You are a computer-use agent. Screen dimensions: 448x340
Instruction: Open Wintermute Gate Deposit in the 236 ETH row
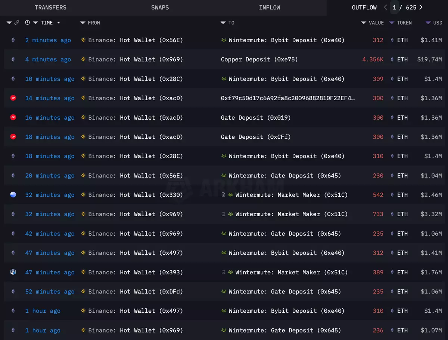click(x=285, y=331)
